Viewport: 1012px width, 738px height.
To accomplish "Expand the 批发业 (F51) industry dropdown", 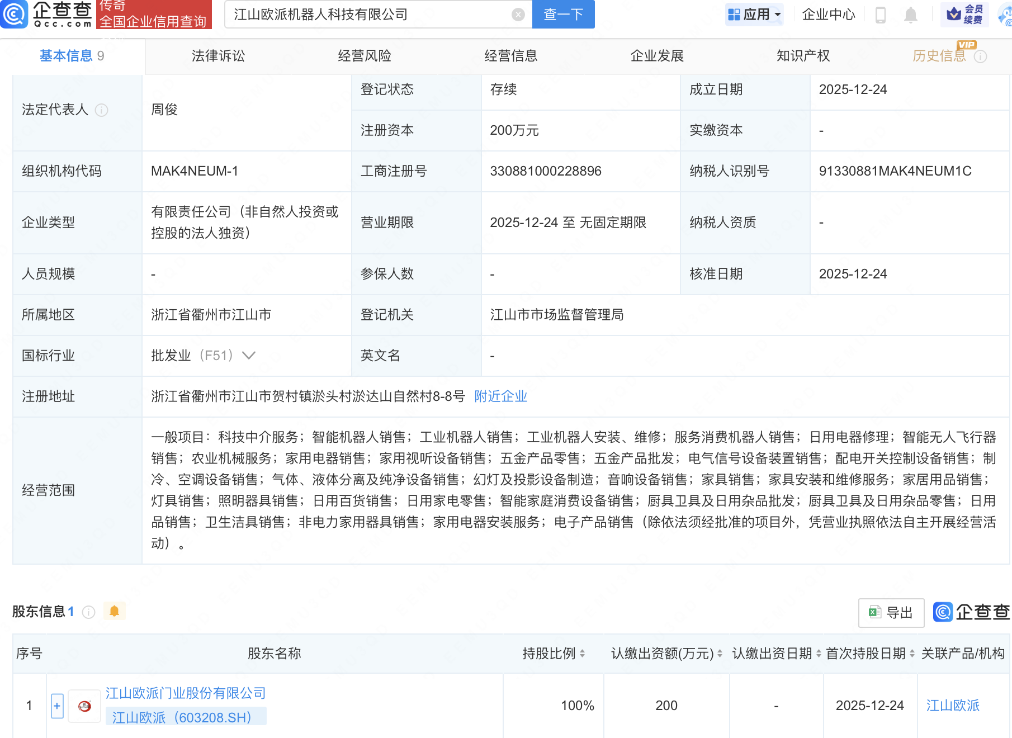I will [249, 355].
